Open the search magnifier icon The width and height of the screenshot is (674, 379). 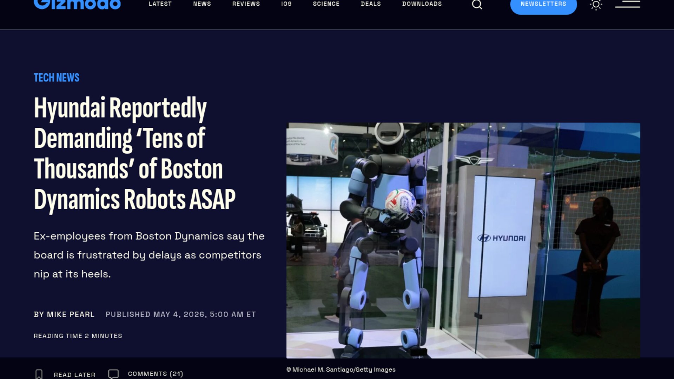point(477,4)
